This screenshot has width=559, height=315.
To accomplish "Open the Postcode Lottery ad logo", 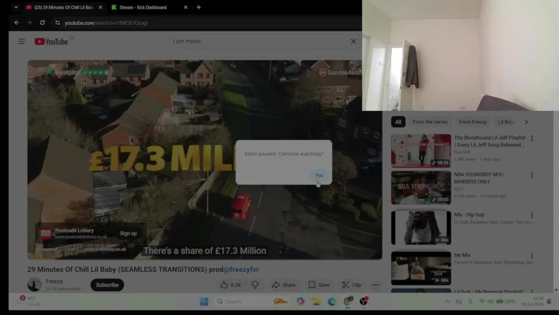I will pyautogui.click(x=46, y=233).
